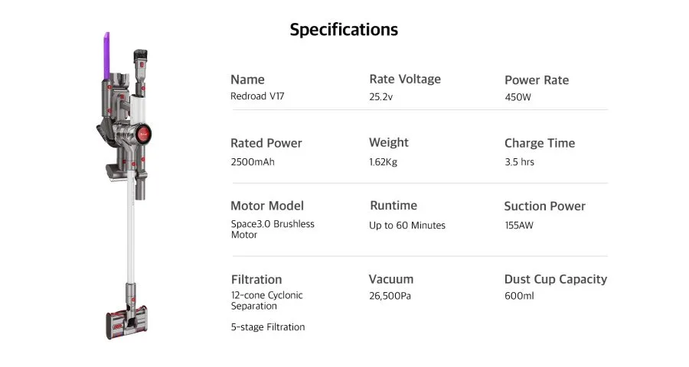Click the Dust Cup Capacity label
Screen dimensions: 689x367
556,279
